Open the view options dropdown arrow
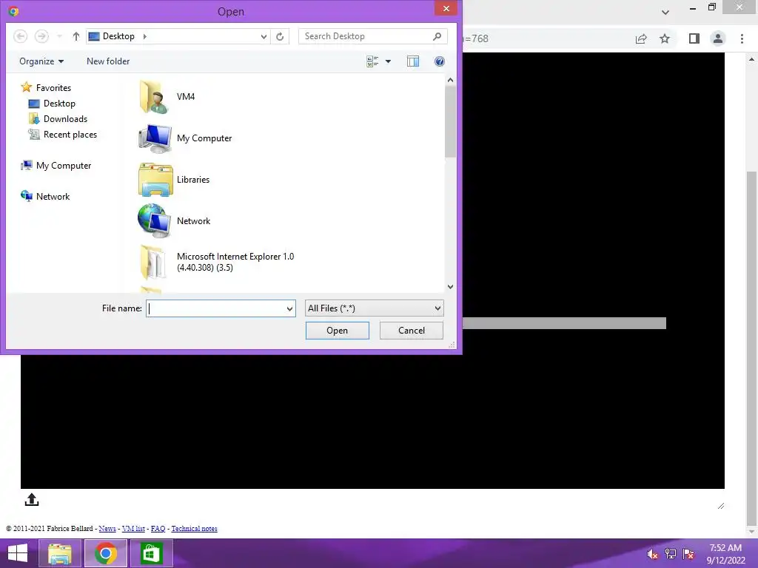 (x=388, y=61)
